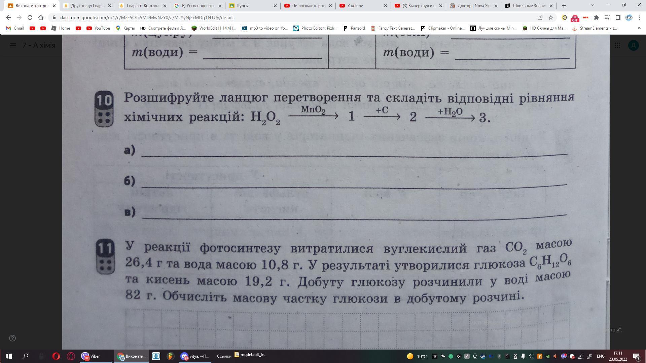Open the Google apps grid
The height and width of the screenshot is (363, 646).
click(617, 45)
